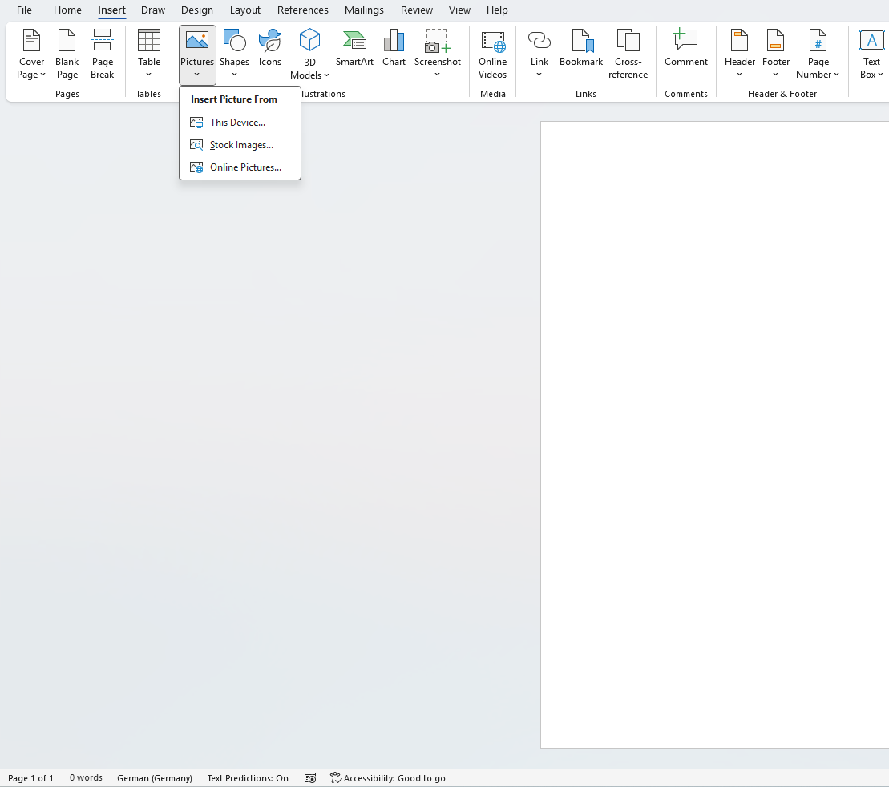Screen dimensions: 889x787
Task: Click the Pictures button icon
Action: 197,40
